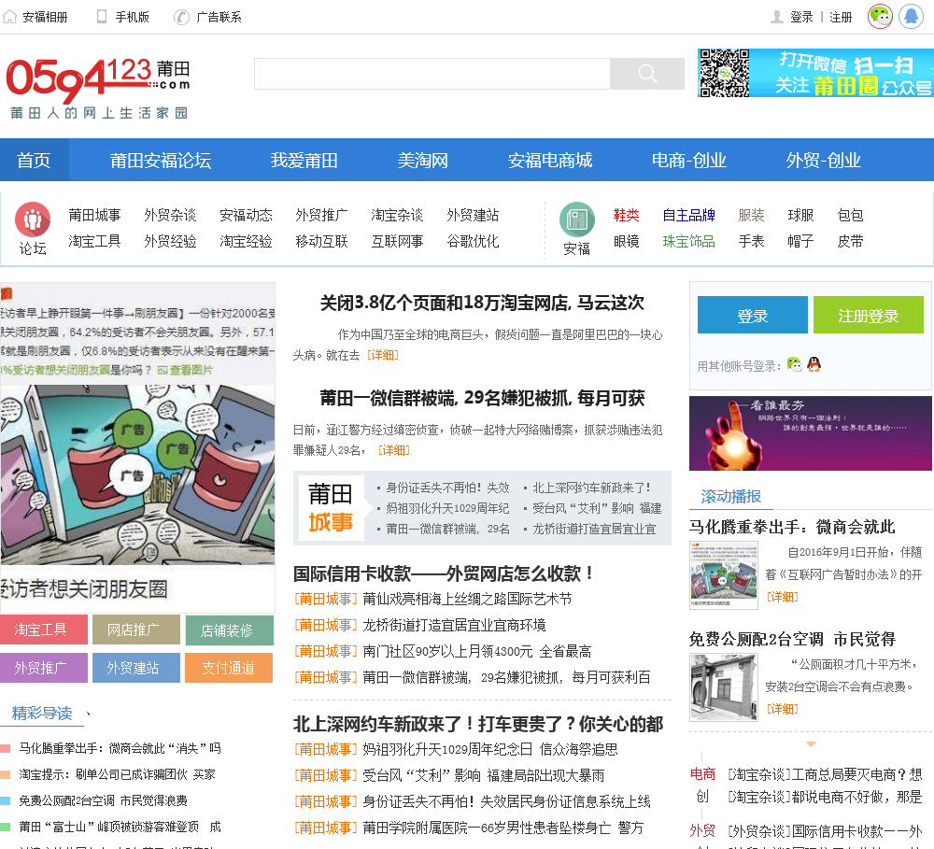Click the green 安福 newspaper icon
This screenshot has height=849, width=934.
point(576,219)
